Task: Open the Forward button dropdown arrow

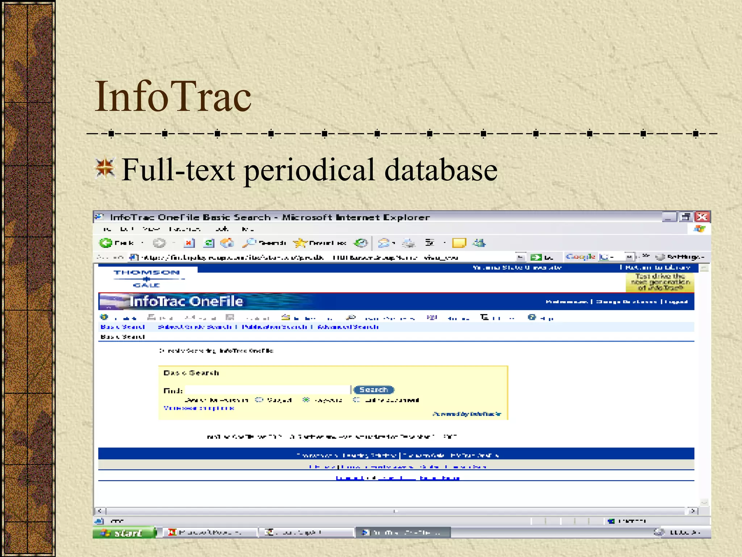Action: [174, 243]
